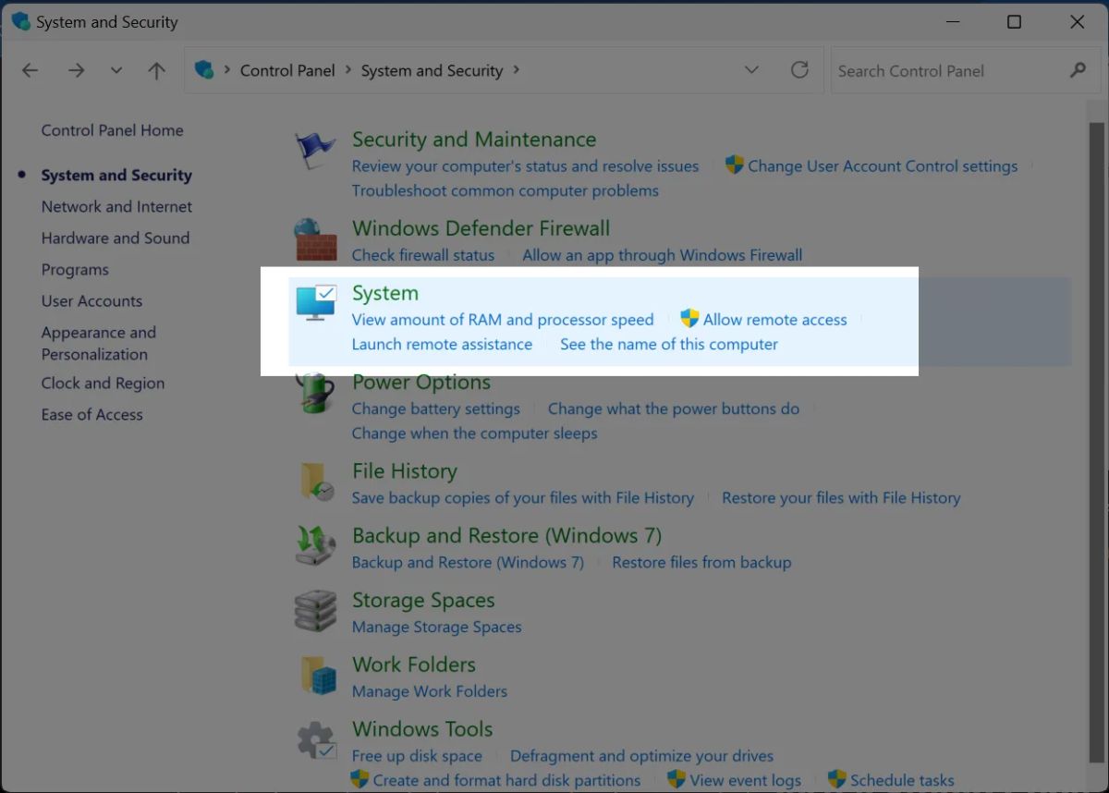Click the shield icon beside Change User Account Control
The height and width of the screenshot is (793, 1109).
pos(735,165)
